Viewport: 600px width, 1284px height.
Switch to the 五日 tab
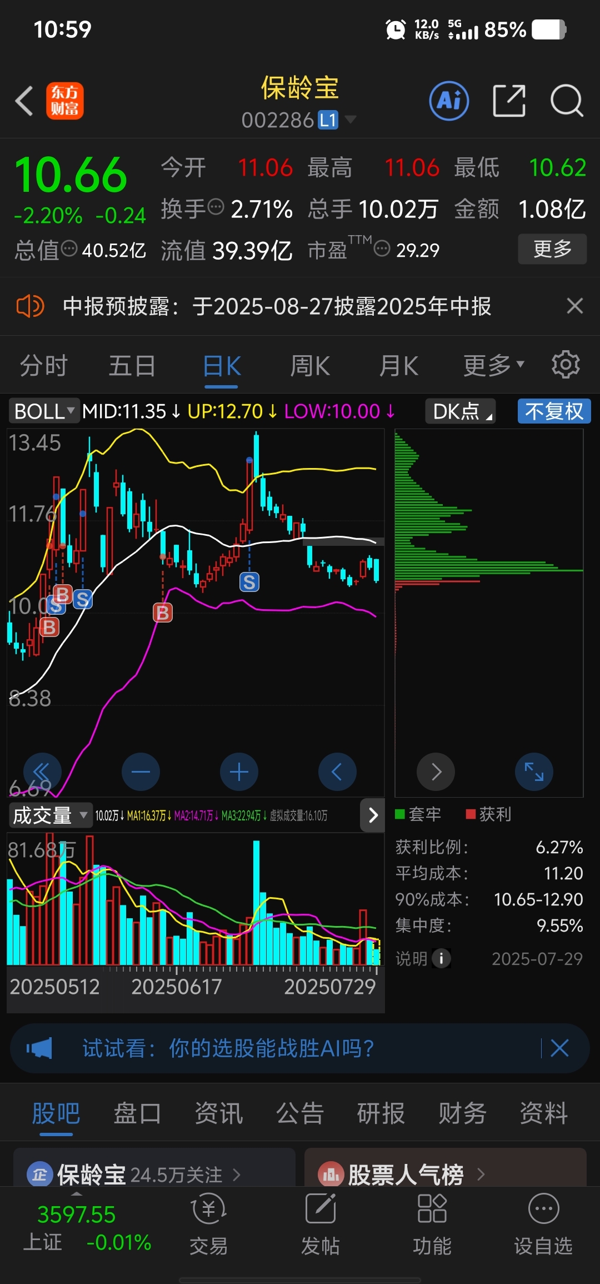(132, 366)
